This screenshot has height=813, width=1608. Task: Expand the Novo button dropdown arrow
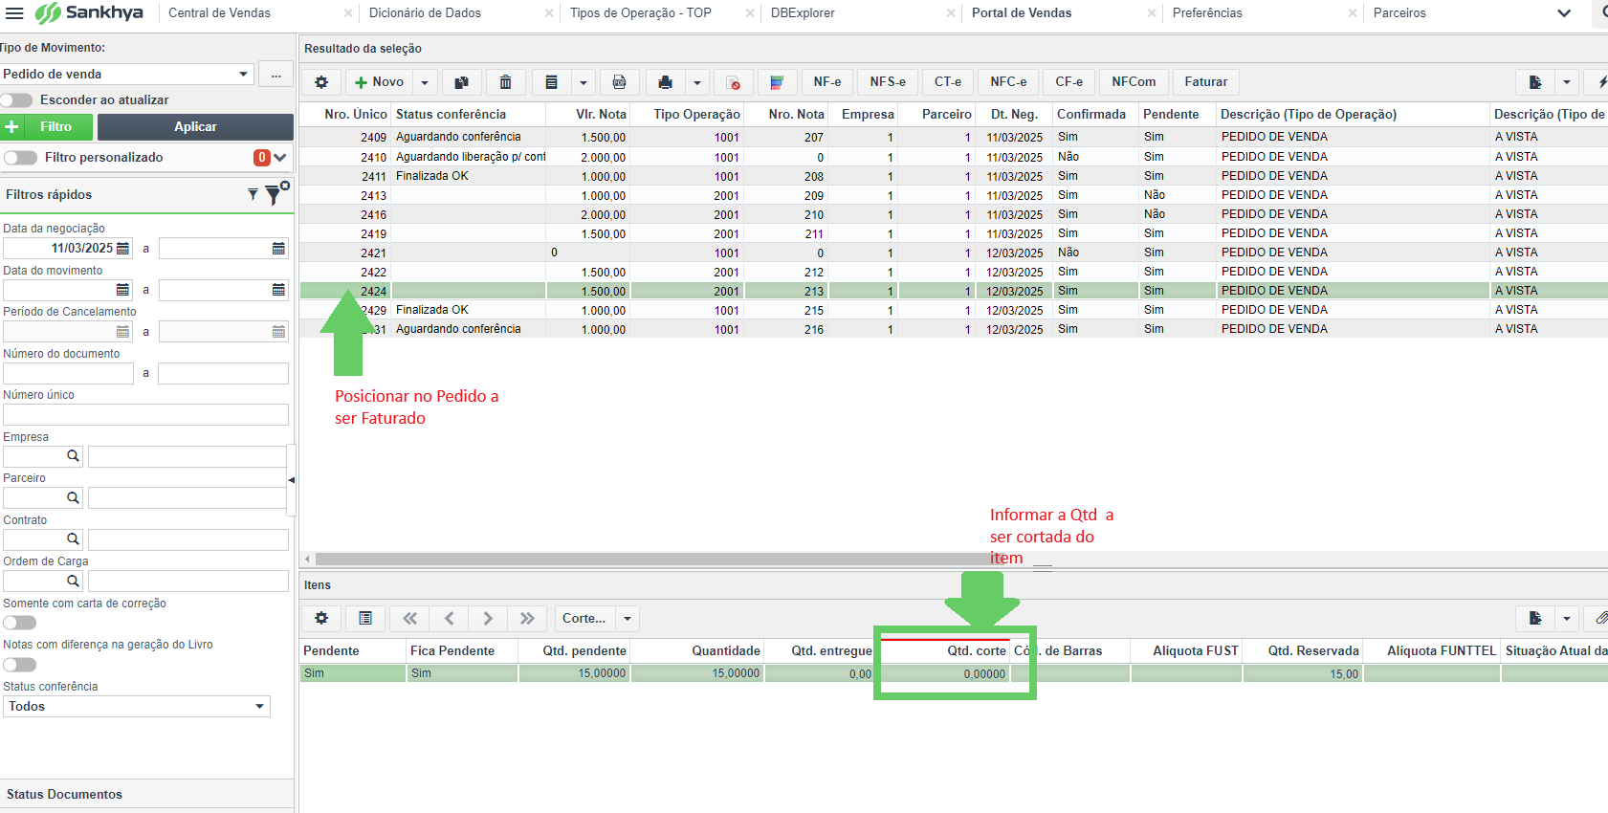(425, 82)
